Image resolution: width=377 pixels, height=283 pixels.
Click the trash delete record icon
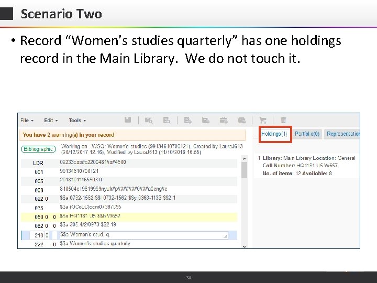(283, 120)
